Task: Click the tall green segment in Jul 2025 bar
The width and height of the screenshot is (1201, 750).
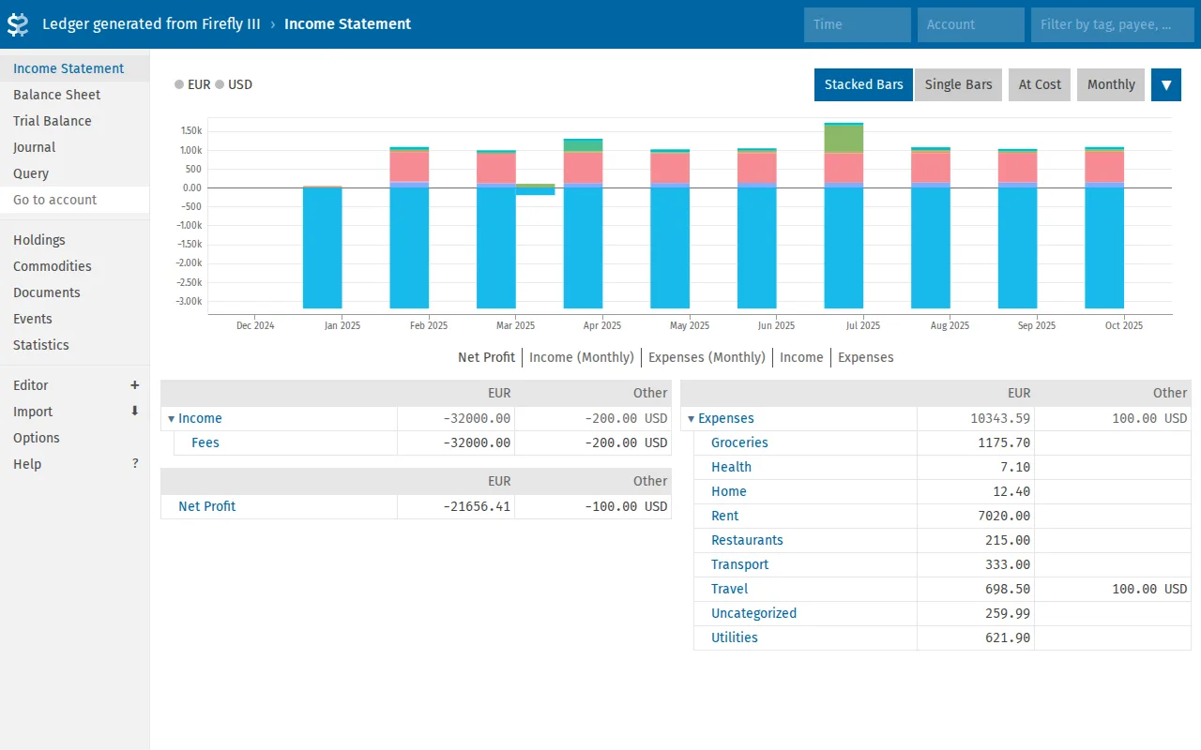Action: pos(844,138)
